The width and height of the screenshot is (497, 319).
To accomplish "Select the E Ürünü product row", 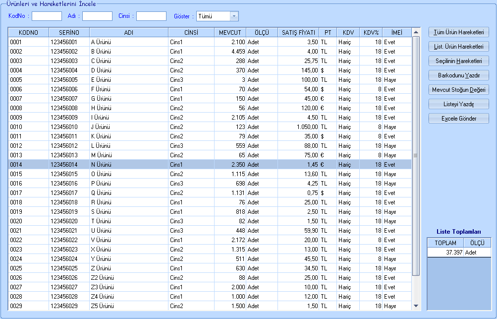I will click(210, 80).
